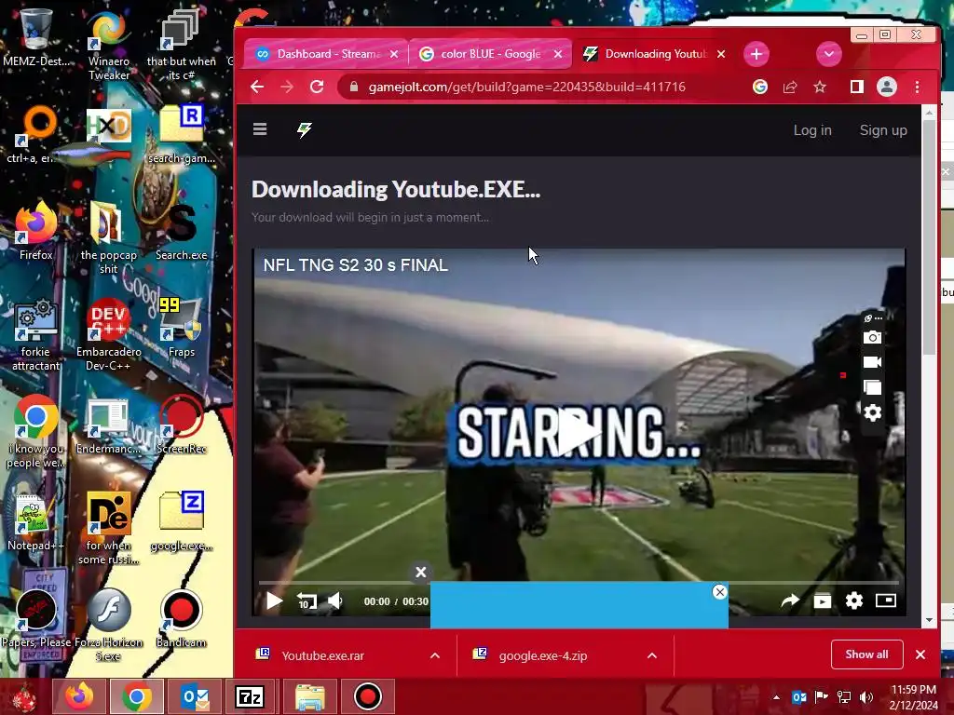
Task: Share the video with the arrow icon
Action: [x=790, y=601]
